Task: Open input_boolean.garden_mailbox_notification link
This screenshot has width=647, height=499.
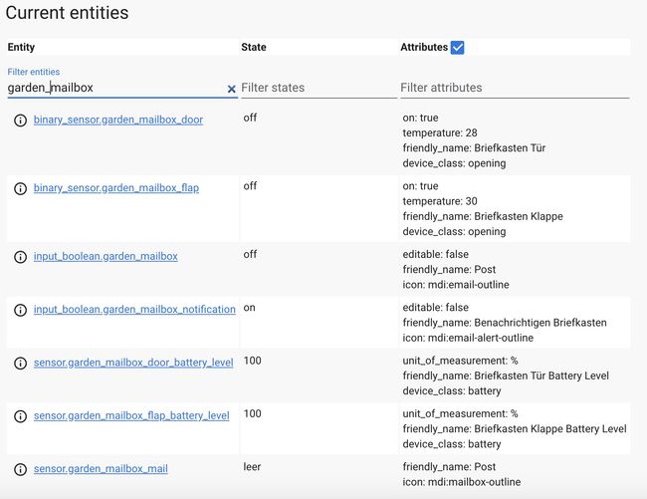Action: pos(134,310)
